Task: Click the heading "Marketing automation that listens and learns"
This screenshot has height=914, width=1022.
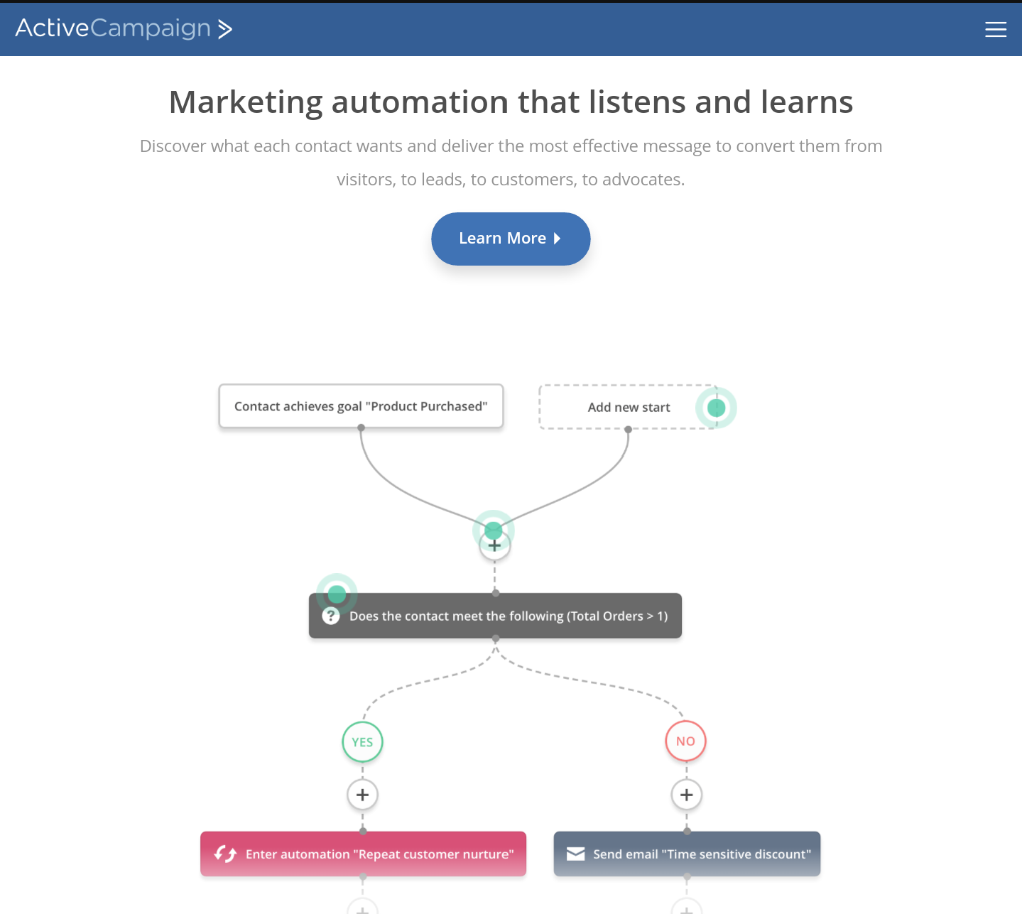Action: point(511,102)
